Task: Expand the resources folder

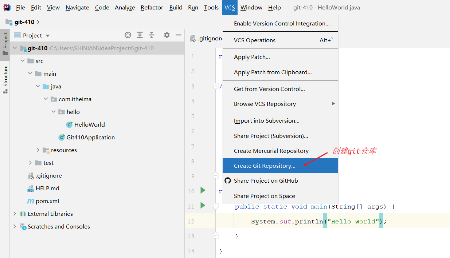Action: (x=38, y=150)
